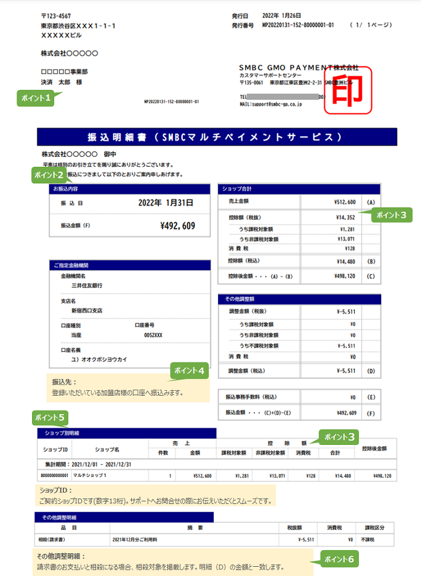This screenshot has height=576, width=431.
Task: Click 控除額（税抜） value ¥14,352
Action: [345, 217]
